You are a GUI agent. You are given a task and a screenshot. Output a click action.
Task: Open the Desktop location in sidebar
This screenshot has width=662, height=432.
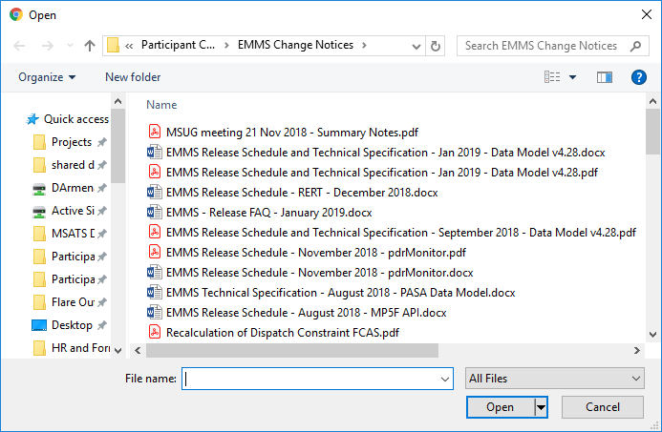[x=62, y=325]
